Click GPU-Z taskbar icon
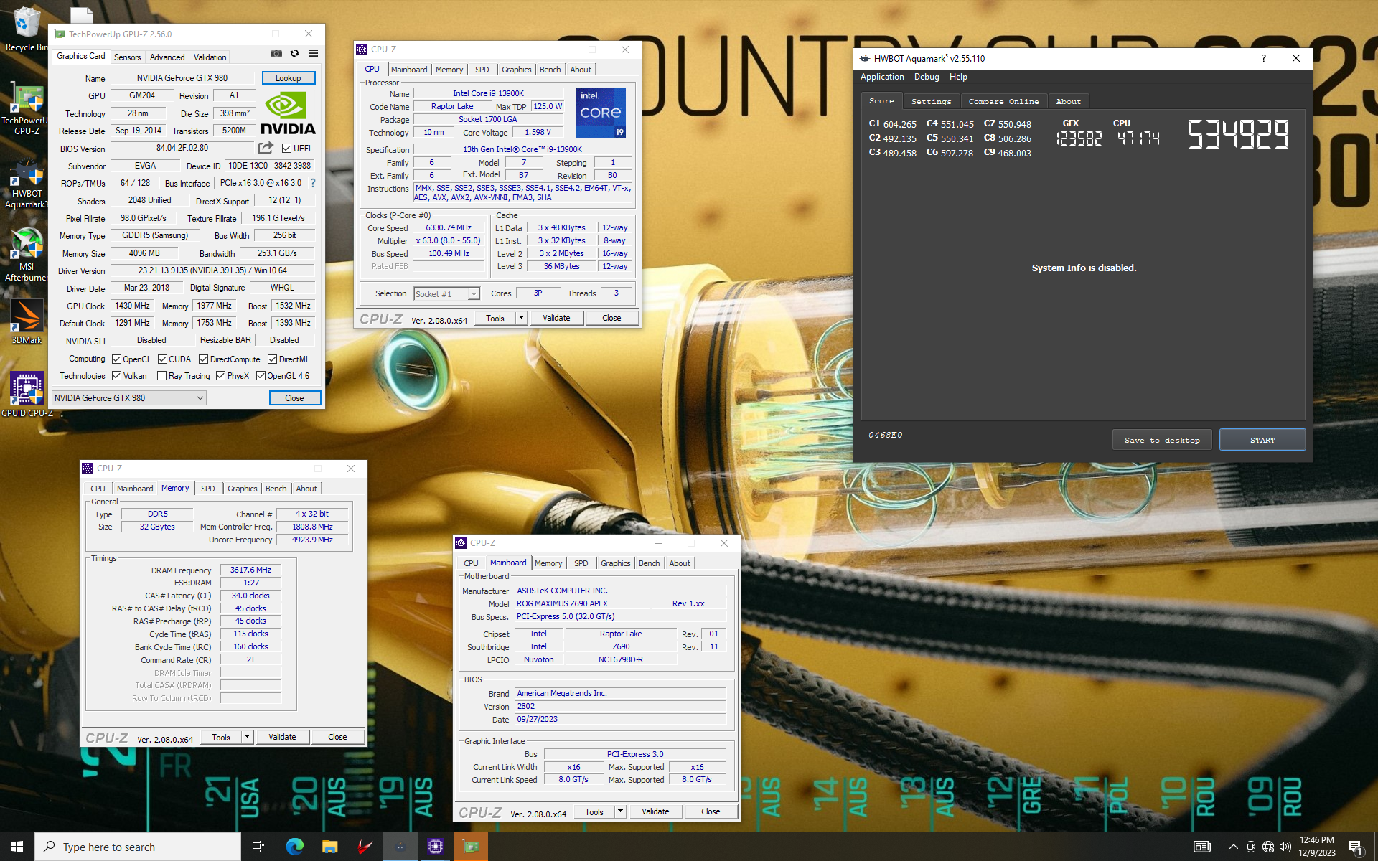 471,847
